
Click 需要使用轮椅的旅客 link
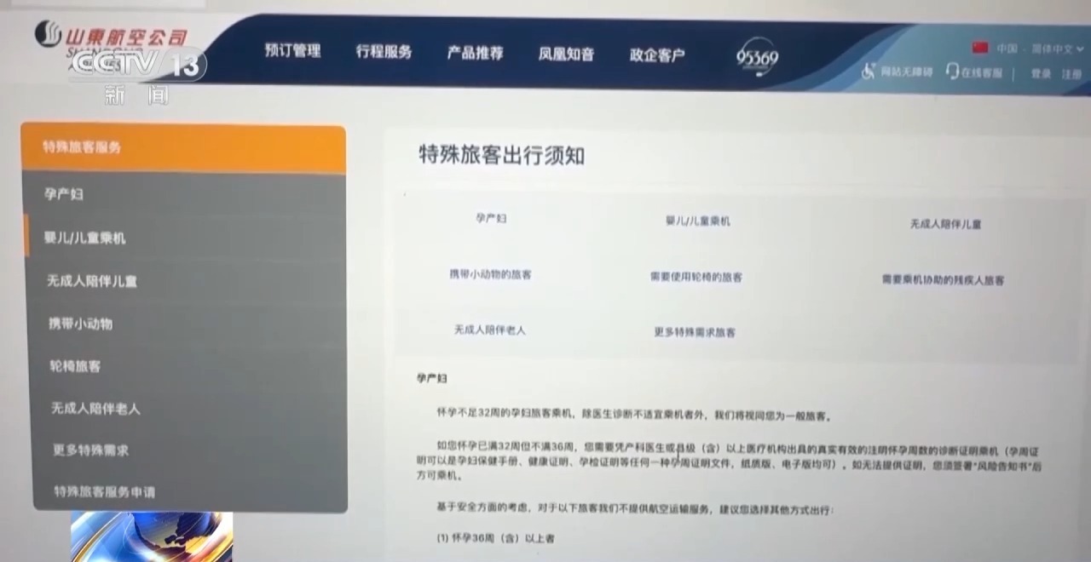point(695,277)
